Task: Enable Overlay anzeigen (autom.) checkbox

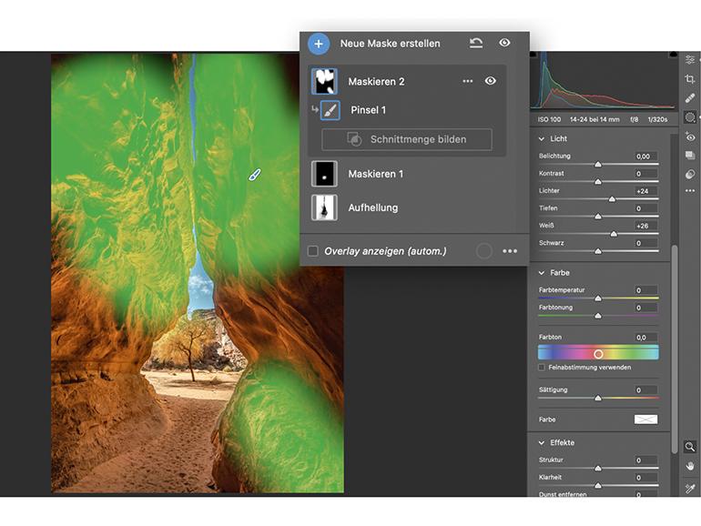Action: point(313,251)
